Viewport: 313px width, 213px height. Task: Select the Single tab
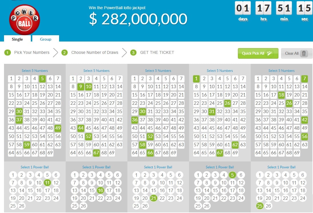pyautogui.click(x=17, y=39)
